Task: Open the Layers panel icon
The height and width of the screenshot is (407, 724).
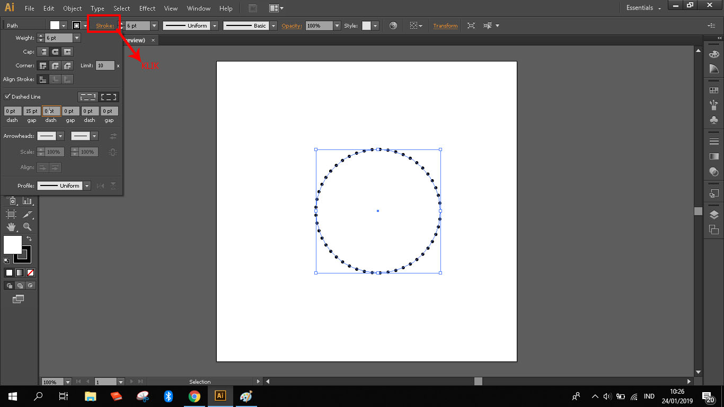Action: (714, 215)
